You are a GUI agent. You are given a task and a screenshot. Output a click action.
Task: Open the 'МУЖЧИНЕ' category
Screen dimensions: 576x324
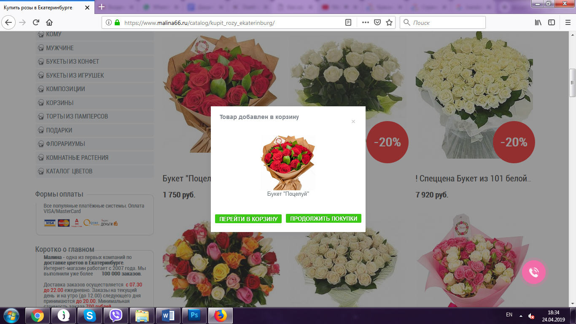(x=95, y=48)
